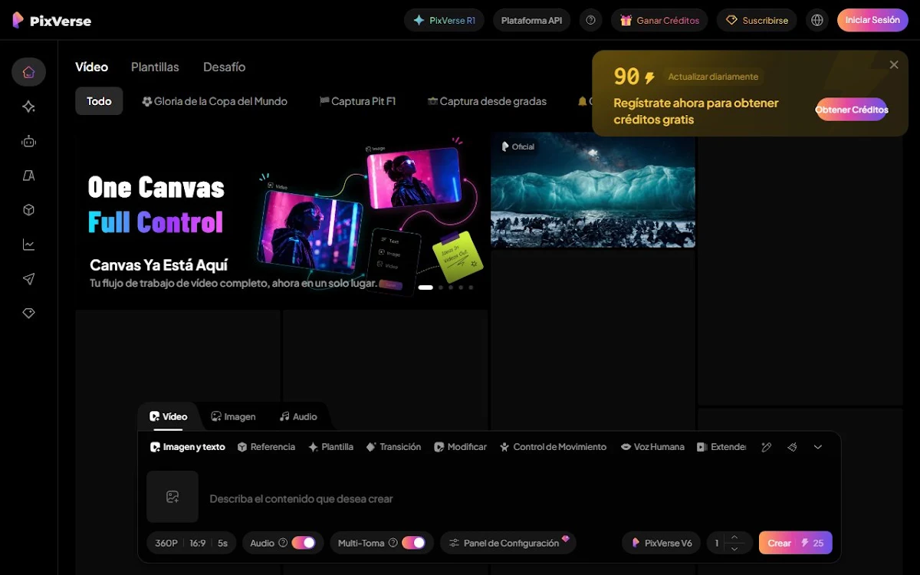
Task: Open the Plataforma API link
Action: coord(531,20)
